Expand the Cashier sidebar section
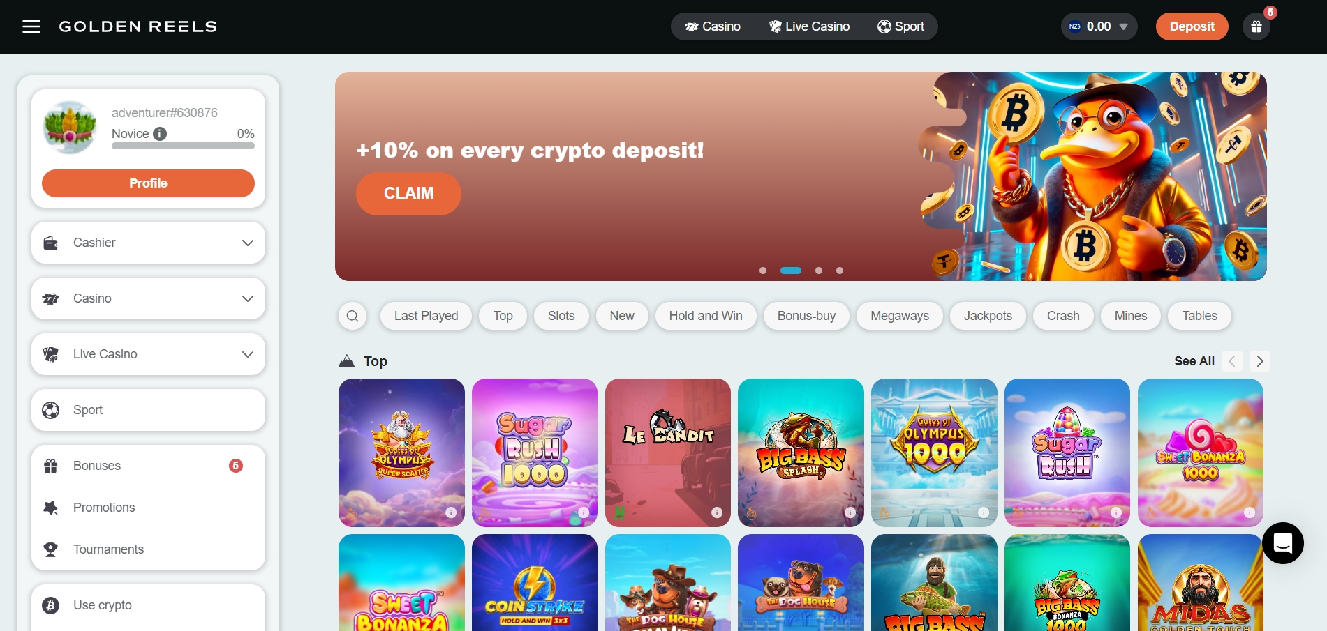The image size is (1327, 631). coord(148,243)
